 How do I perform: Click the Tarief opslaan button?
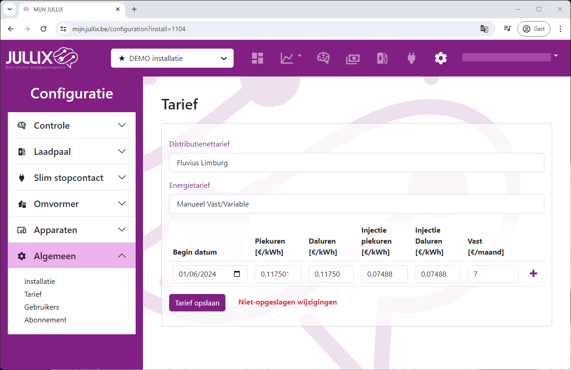coord(197,303)
